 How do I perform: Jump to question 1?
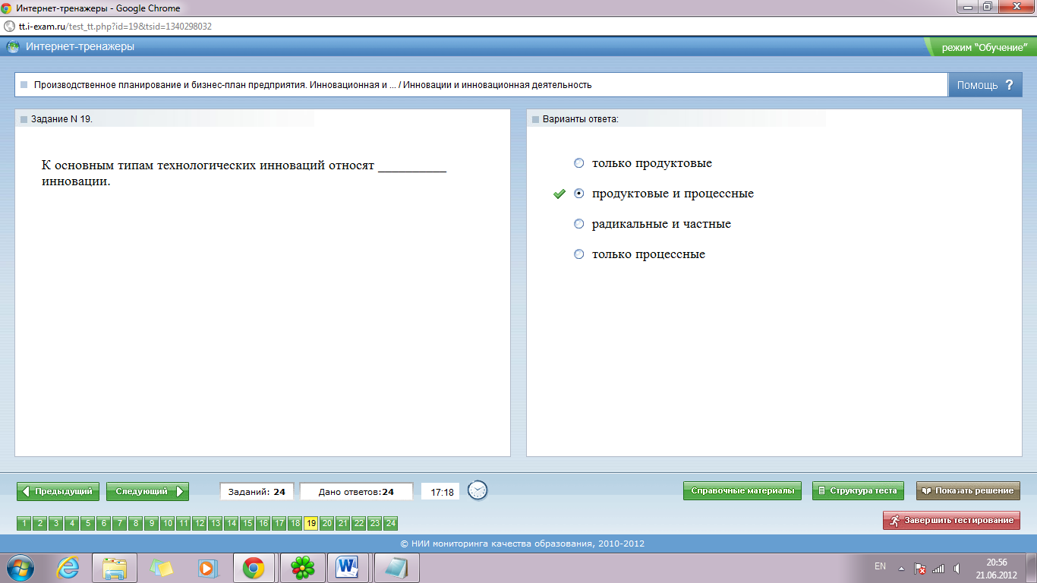coord(24,523)
